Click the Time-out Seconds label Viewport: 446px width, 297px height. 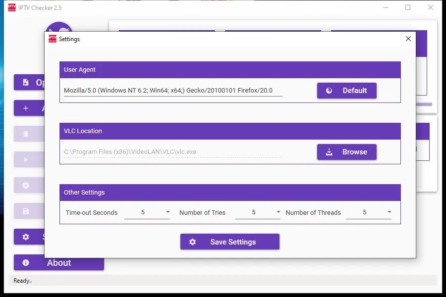click(92, 212)
